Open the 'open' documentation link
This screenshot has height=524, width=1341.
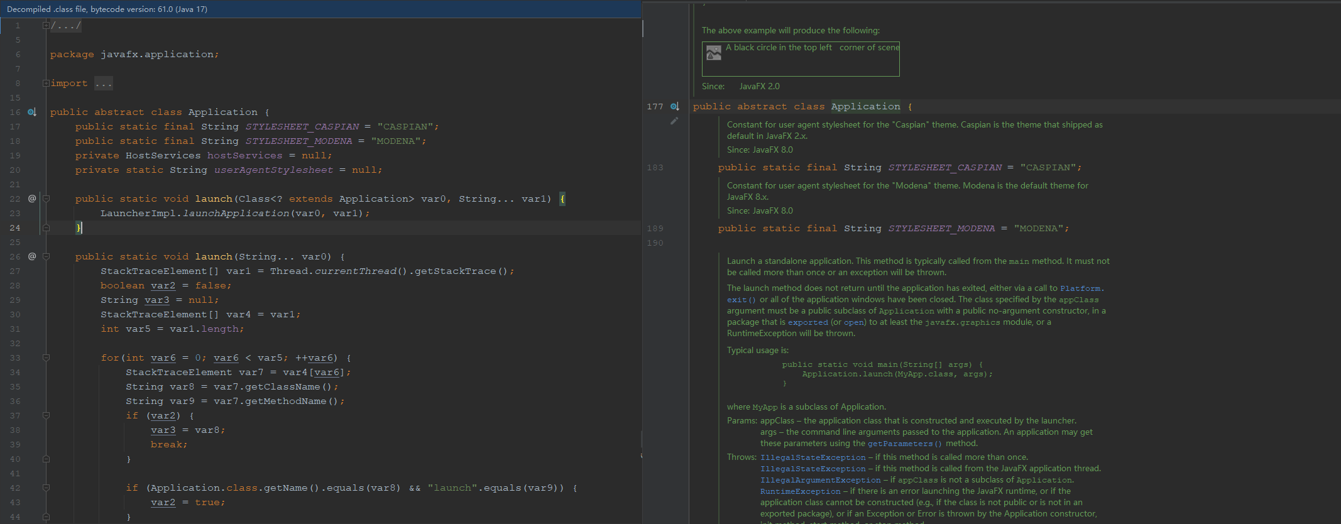point(854,322)
